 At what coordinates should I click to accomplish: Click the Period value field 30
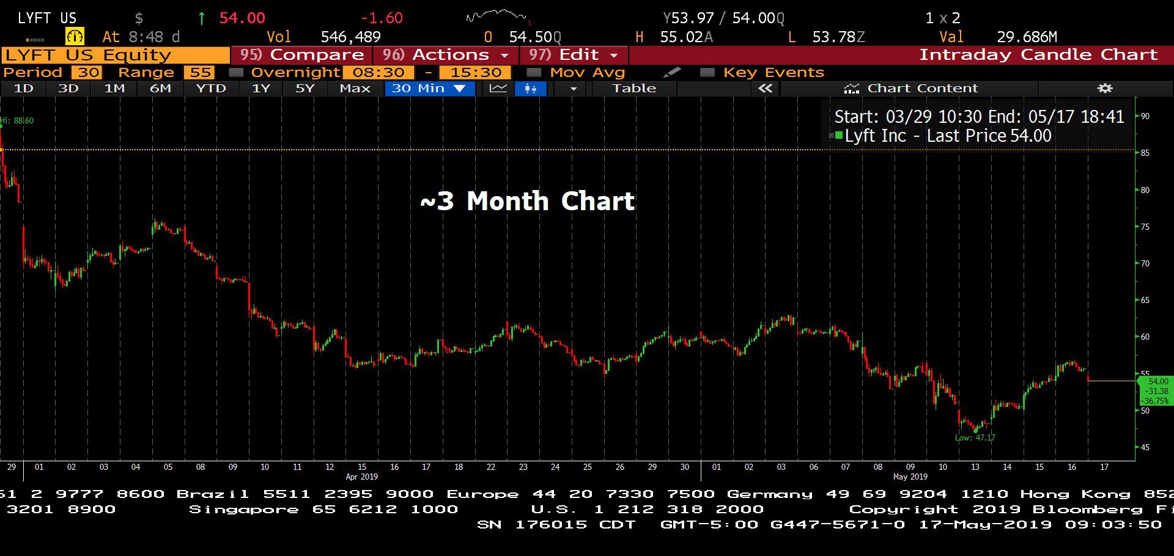coord(87,72)
